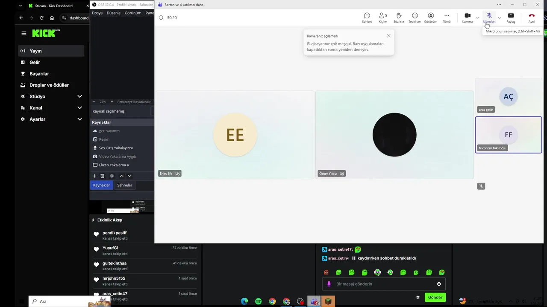
Task: Select the aras çetin participant tile
Action: pos(509,97)
